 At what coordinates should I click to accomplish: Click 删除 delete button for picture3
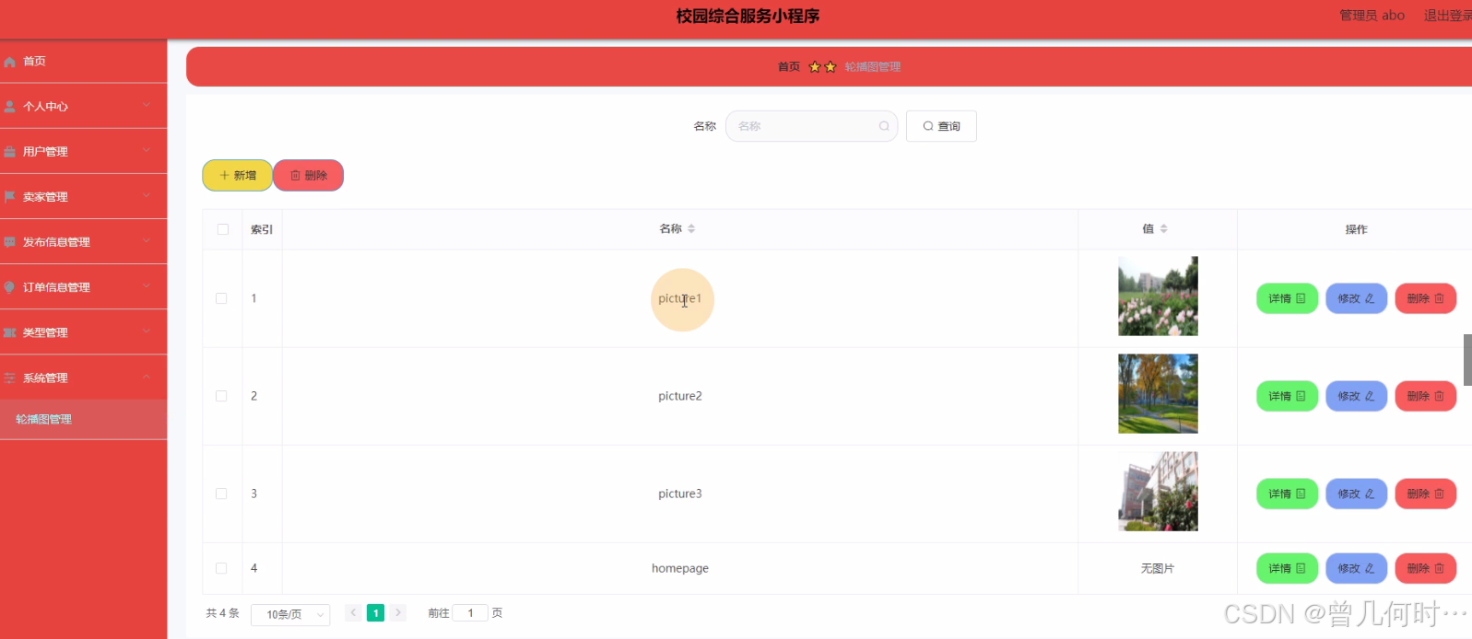point(1425,494)
